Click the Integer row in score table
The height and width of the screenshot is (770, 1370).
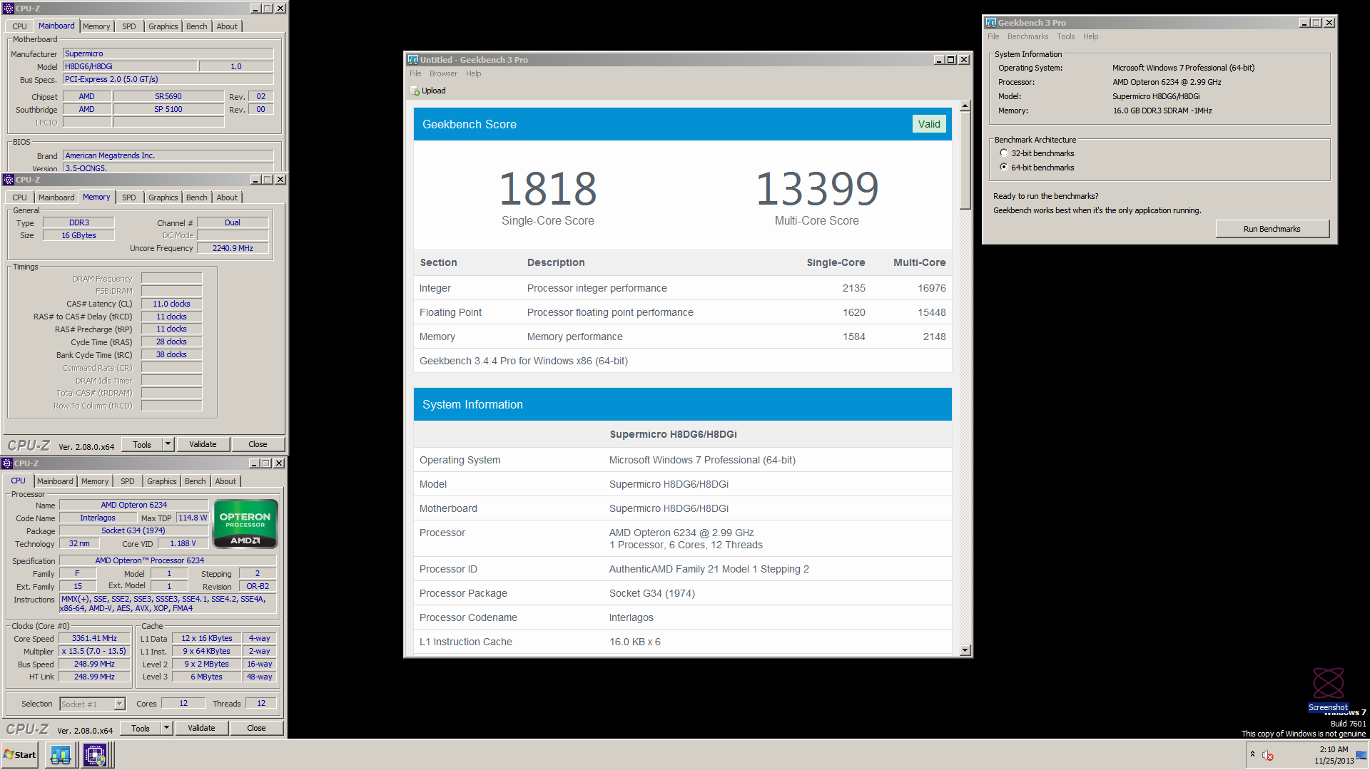[683, 288]
